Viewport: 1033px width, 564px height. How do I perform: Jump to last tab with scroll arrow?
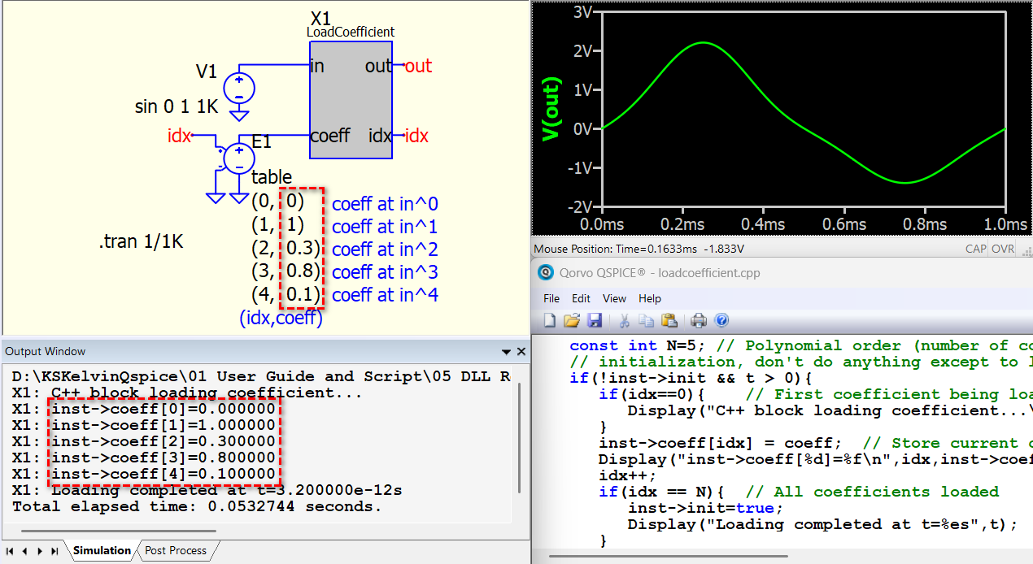point(54,551)
